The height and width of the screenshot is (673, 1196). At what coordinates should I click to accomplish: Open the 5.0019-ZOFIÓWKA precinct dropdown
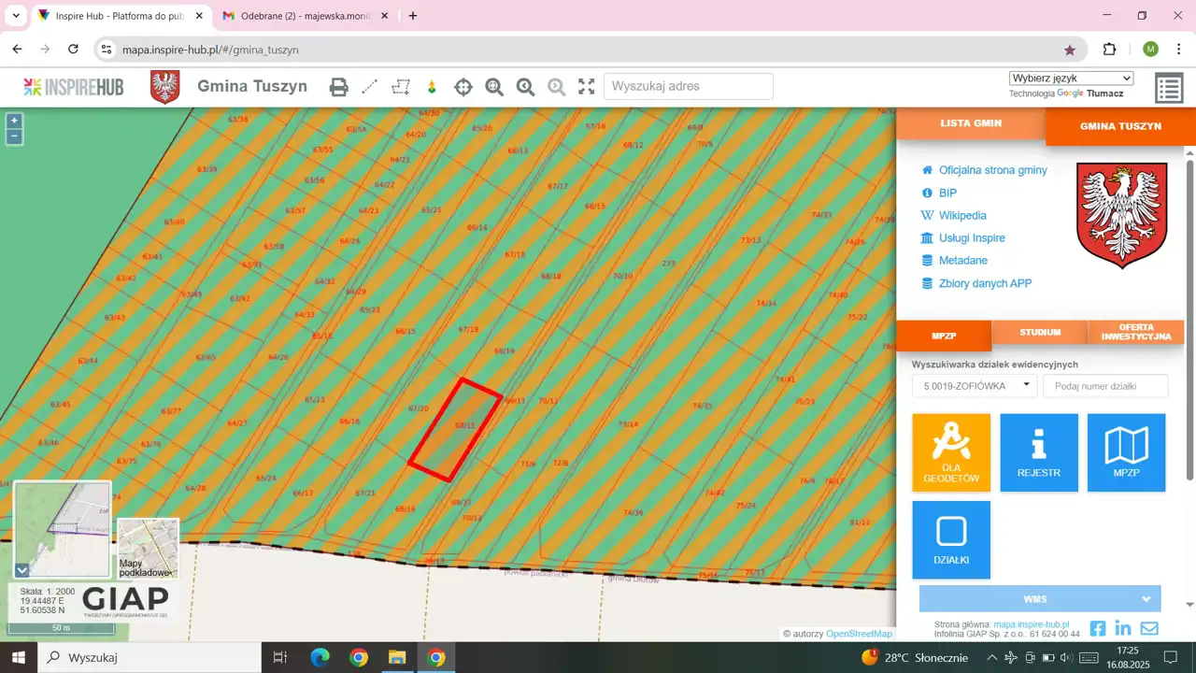(x=975, y=385)
